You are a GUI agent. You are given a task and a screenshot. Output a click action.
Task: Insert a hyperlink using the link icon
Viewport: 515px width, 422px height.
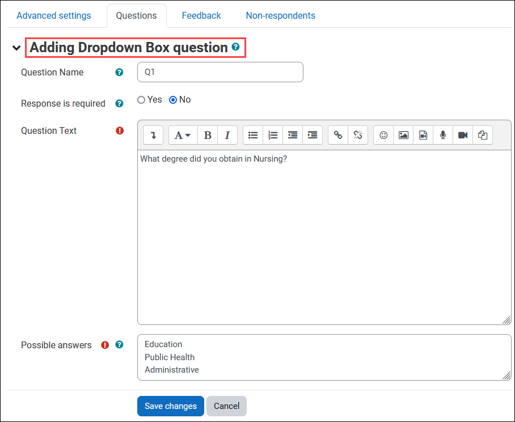(x=339, y=134)
